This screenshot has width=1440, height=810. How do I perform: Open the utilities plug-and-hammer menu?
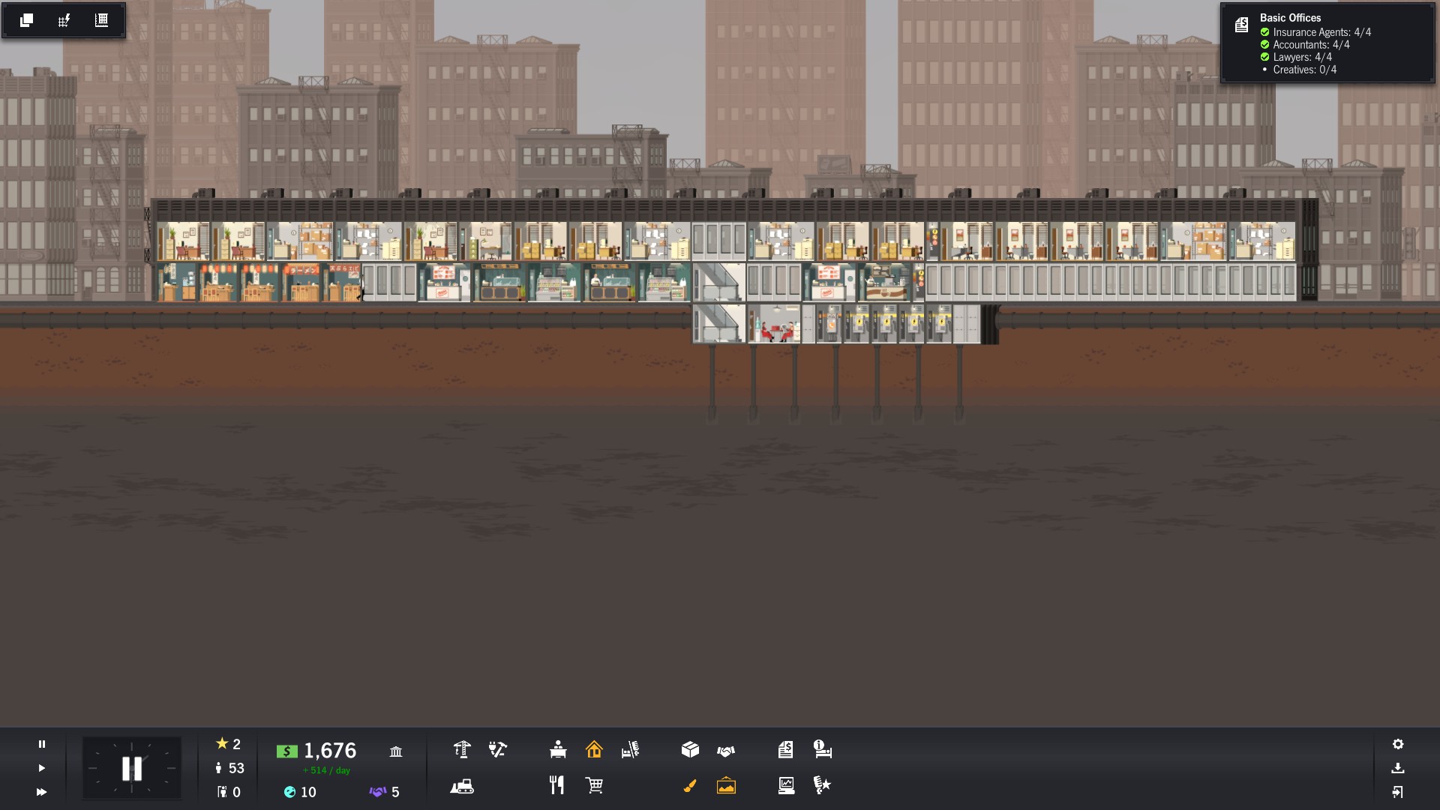[x=498, y=749]
